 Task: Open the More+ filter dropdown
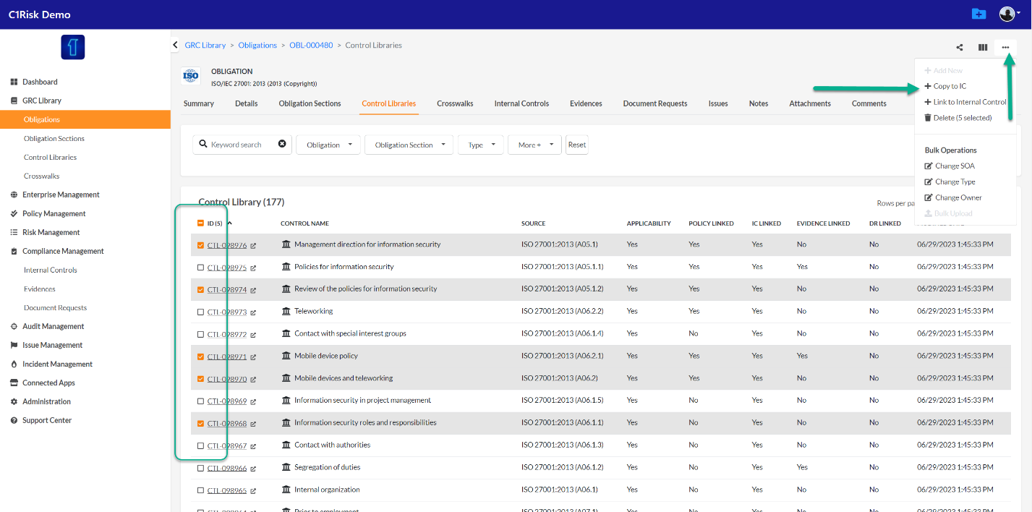[x=535, y=145]
